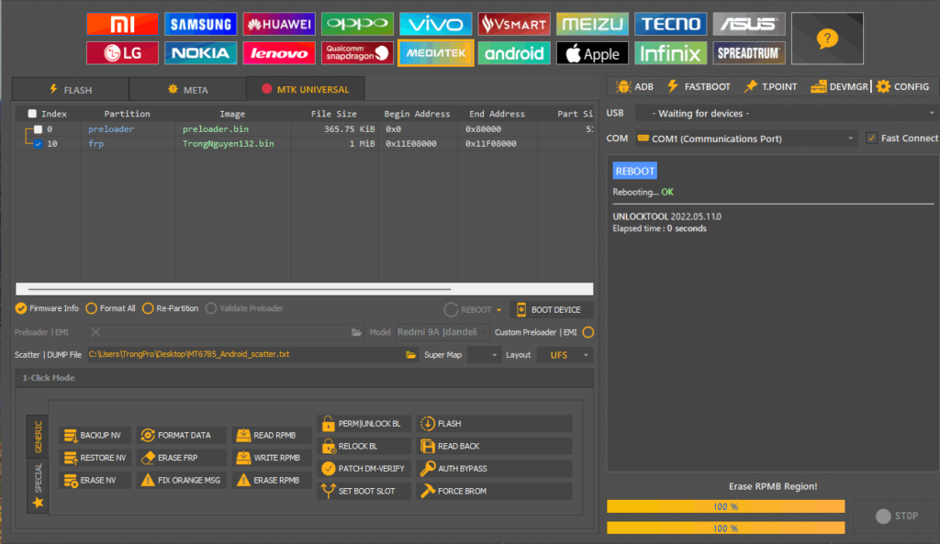
Task: Select the Qualcomm Snapdragon brand icon
Action: coord(357,53)
